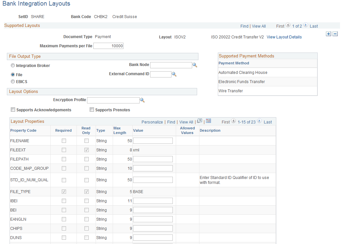Open the Bank Node lookup magnifier
The image size is (342, 244).
tap(195, 65)
